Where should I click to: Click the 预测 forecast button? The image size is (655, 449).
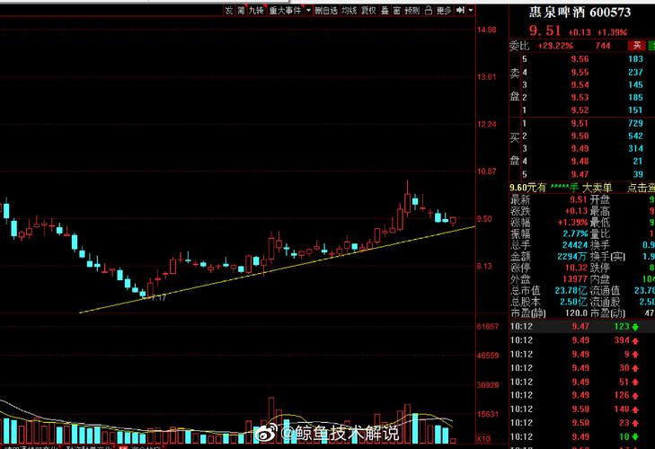pos(412,11)
